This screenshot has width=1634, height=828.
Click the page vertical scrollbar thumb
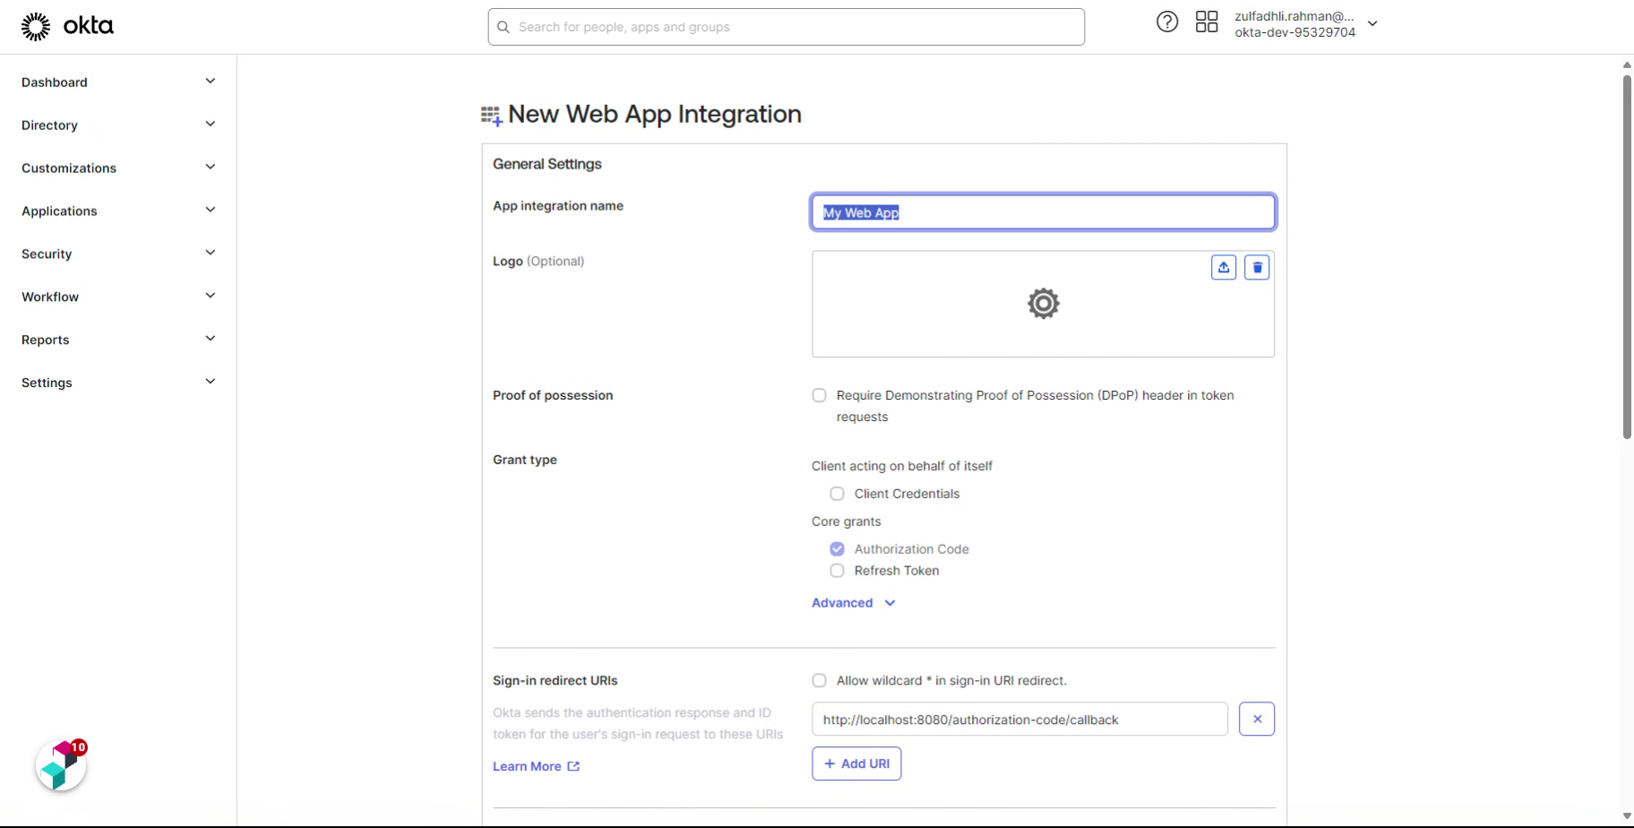point(1627,256)
